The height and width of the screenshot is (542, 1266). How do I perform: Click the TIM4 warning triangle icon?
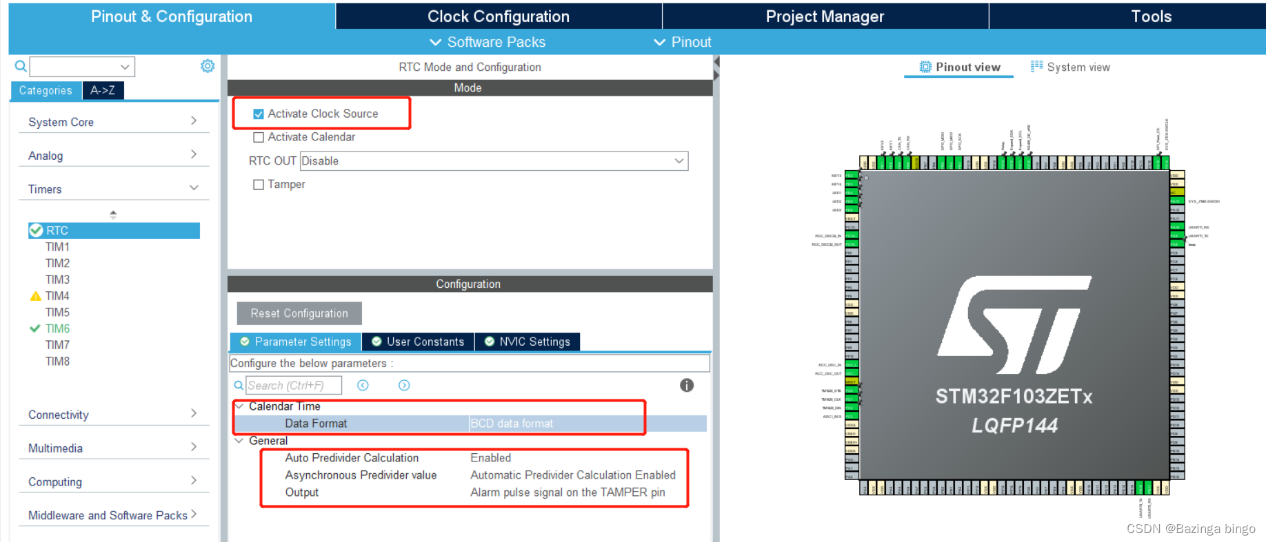pyautogui.click(x=36, y=296)
